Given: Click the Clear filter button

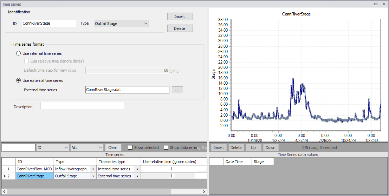Looking at the screenshot, I should [113, 148].
